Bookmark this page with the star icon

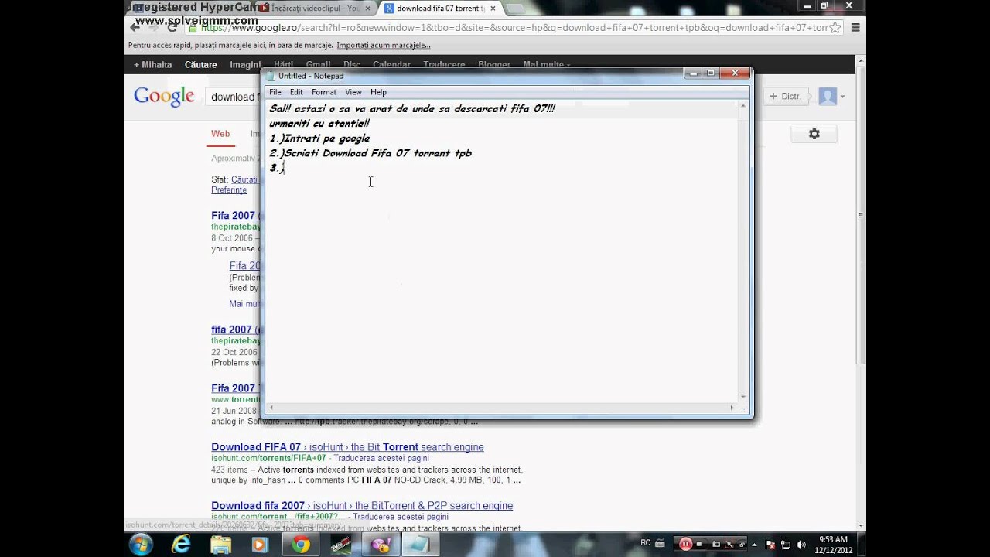[x=835, y=27]
